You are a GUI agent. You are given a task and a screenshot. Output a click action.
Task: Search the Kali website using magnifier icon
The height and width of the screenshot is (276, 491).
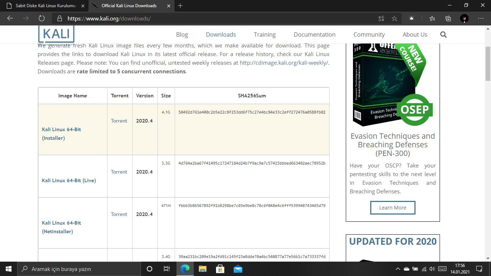(443, 34)
